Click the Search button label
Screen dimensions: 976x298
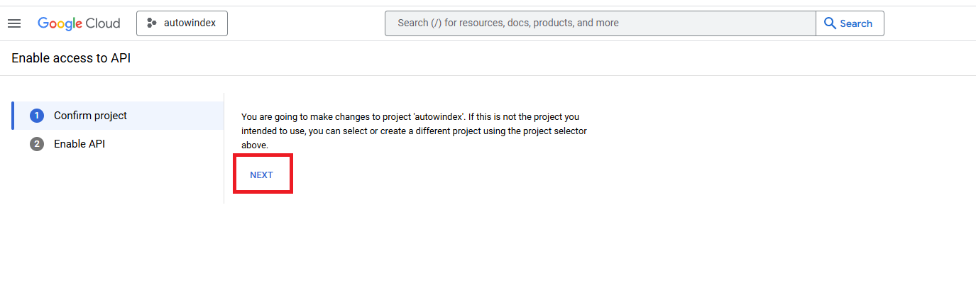[856, 23]
